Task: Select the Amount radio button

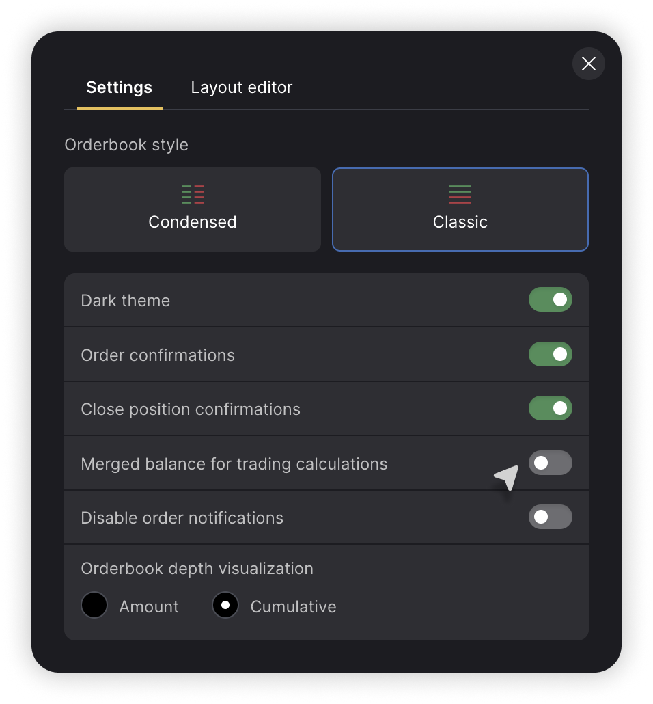Action: tap(94, 605)
